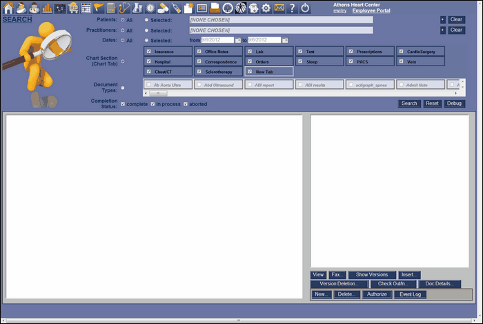Viewport: 483px width, 324px height.
Task: Check the Ab Aorta Ultra document type
Action: coord(149,84)
